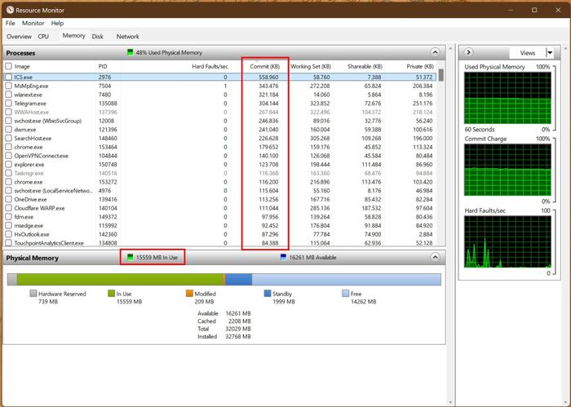This screenshot has width=571, height=407.
Task: Open the Monitor menu
Action: pos(33,24)
